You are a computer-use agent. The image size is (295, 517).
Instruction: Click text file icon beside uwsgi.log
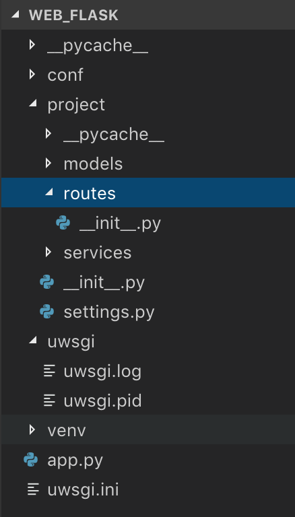tap(49, 372)
